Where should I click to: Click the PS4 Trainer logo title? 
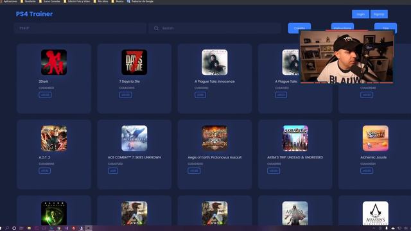34,14
